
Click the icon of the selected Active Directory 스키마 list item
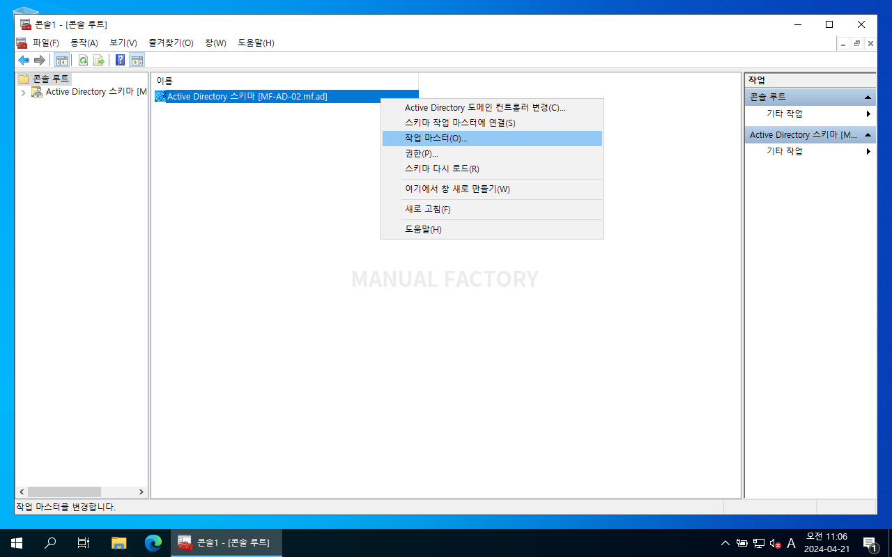coord(160,97)
